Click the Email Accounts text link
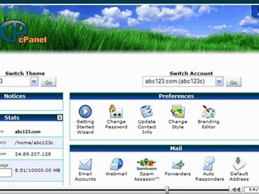The width and height of the screenshot is (259, 194). 85,176
